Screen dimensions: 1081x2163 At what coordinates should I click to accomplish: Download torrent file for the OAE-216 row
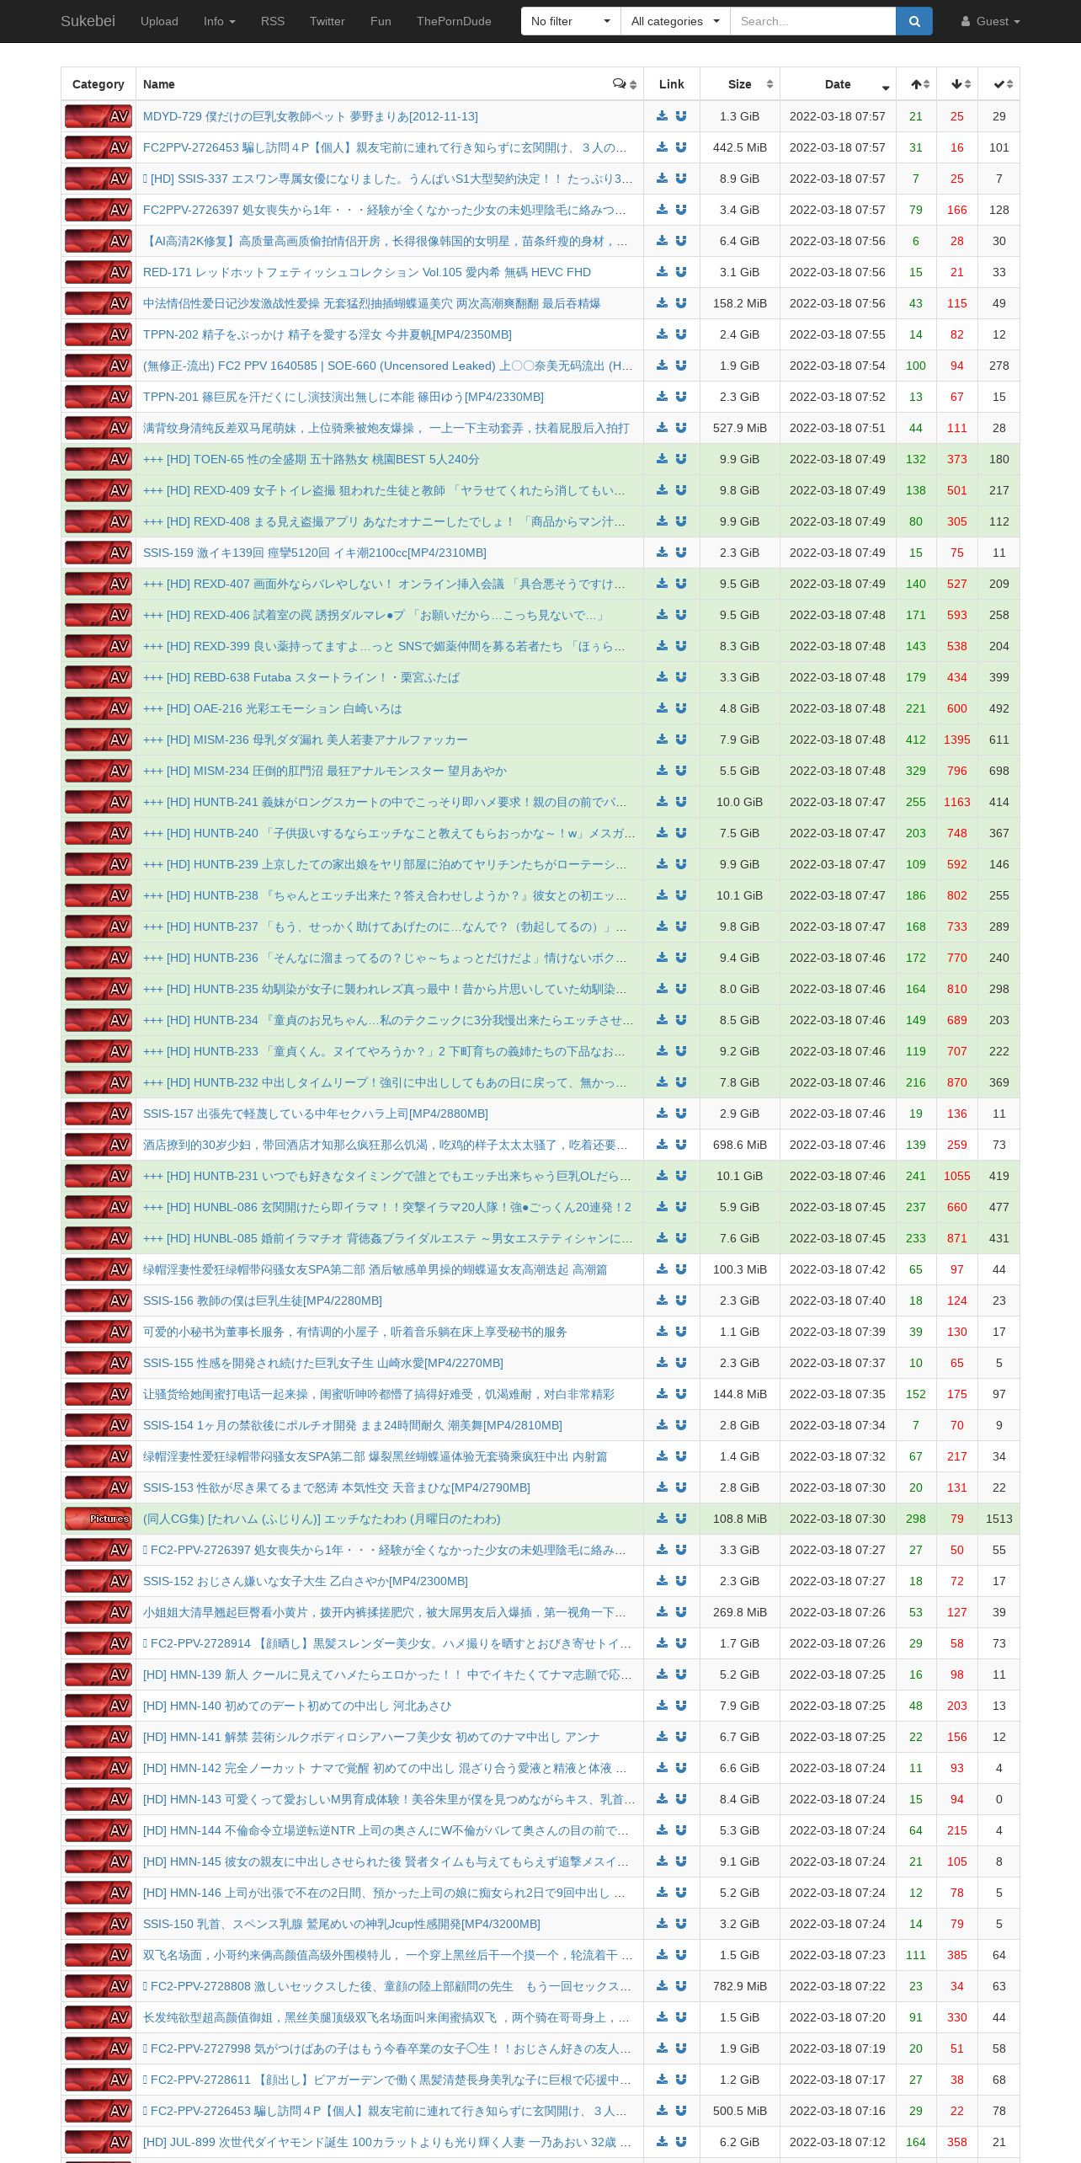(x=663, y=708)
